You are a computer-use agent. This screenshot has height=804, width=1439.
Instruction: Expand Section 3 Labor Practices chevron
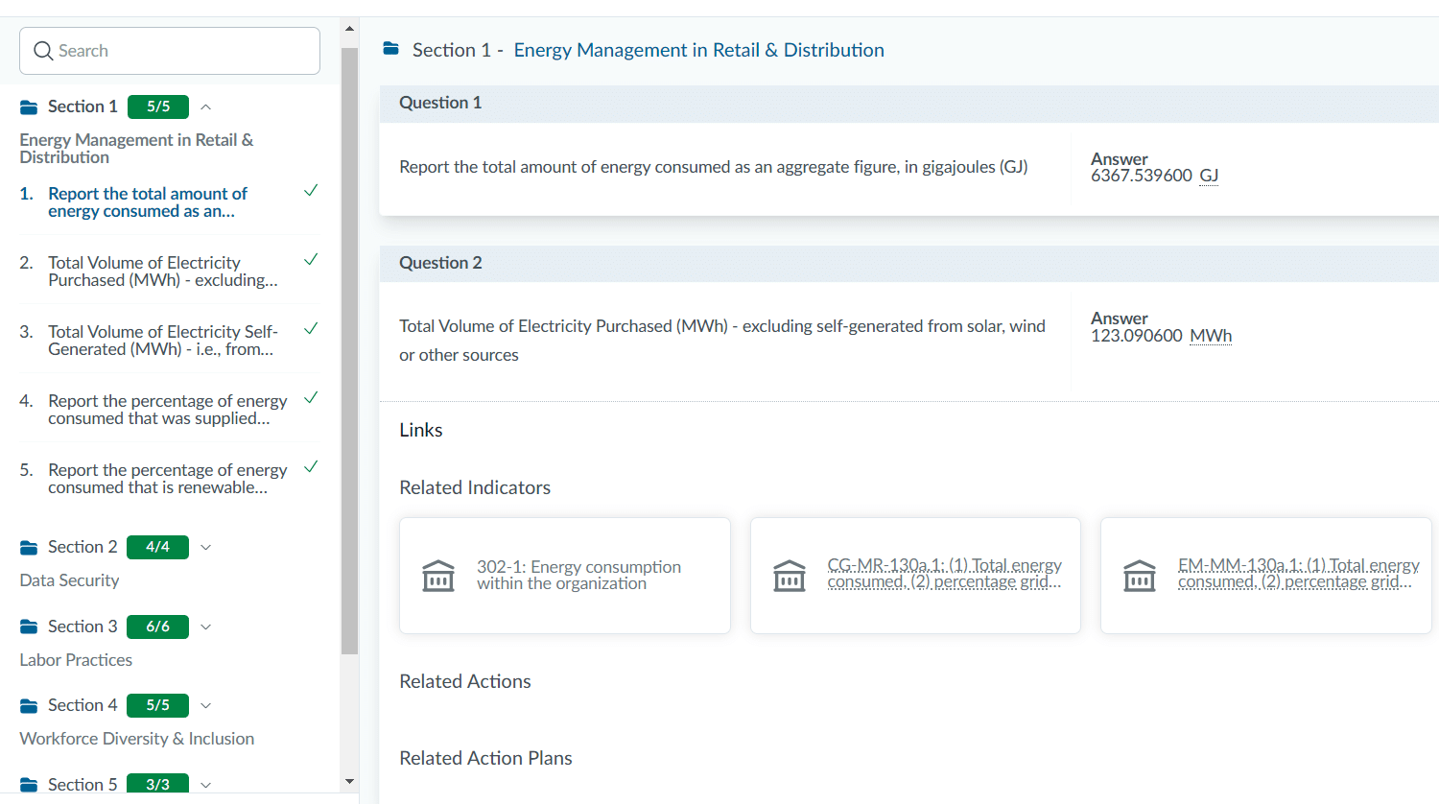(x=205, y=627)
